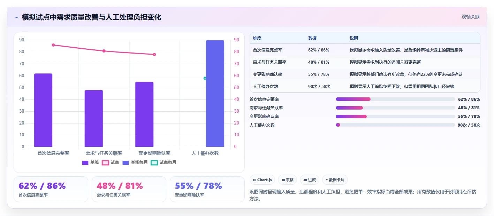Select the 表格 chip
The height and width of the screenshot is (216, 494).
(288, 180)
